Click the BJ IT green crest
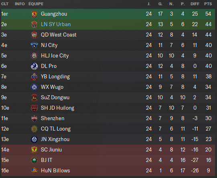 [x=34, y=160]
